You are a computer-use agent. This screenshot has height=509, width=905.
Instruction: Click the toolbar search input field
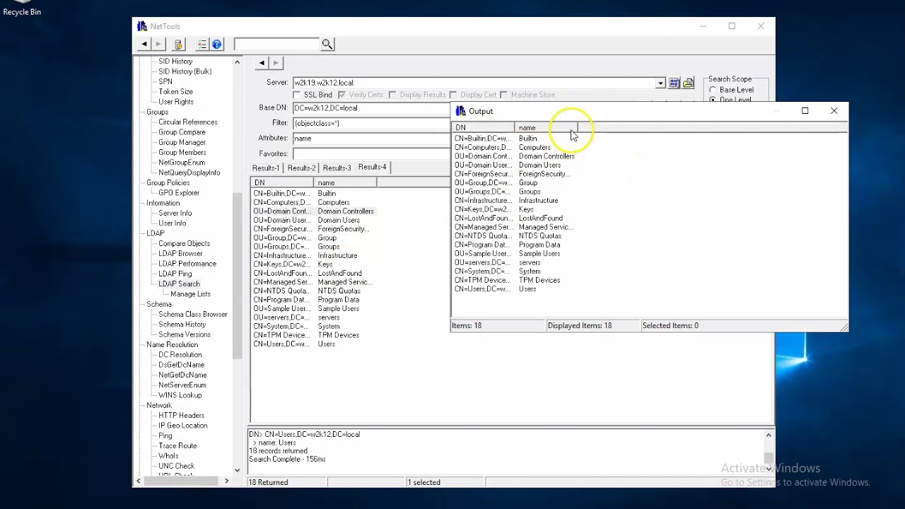tap(277, 44)
